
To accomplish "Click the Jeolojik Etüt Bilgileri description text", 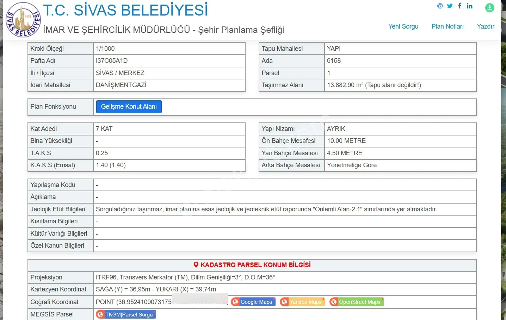I will pos(266,209).
